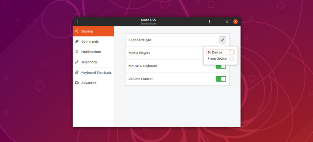Click the Keyboard Shortcuts icon
313x142 pixels.
77,72
